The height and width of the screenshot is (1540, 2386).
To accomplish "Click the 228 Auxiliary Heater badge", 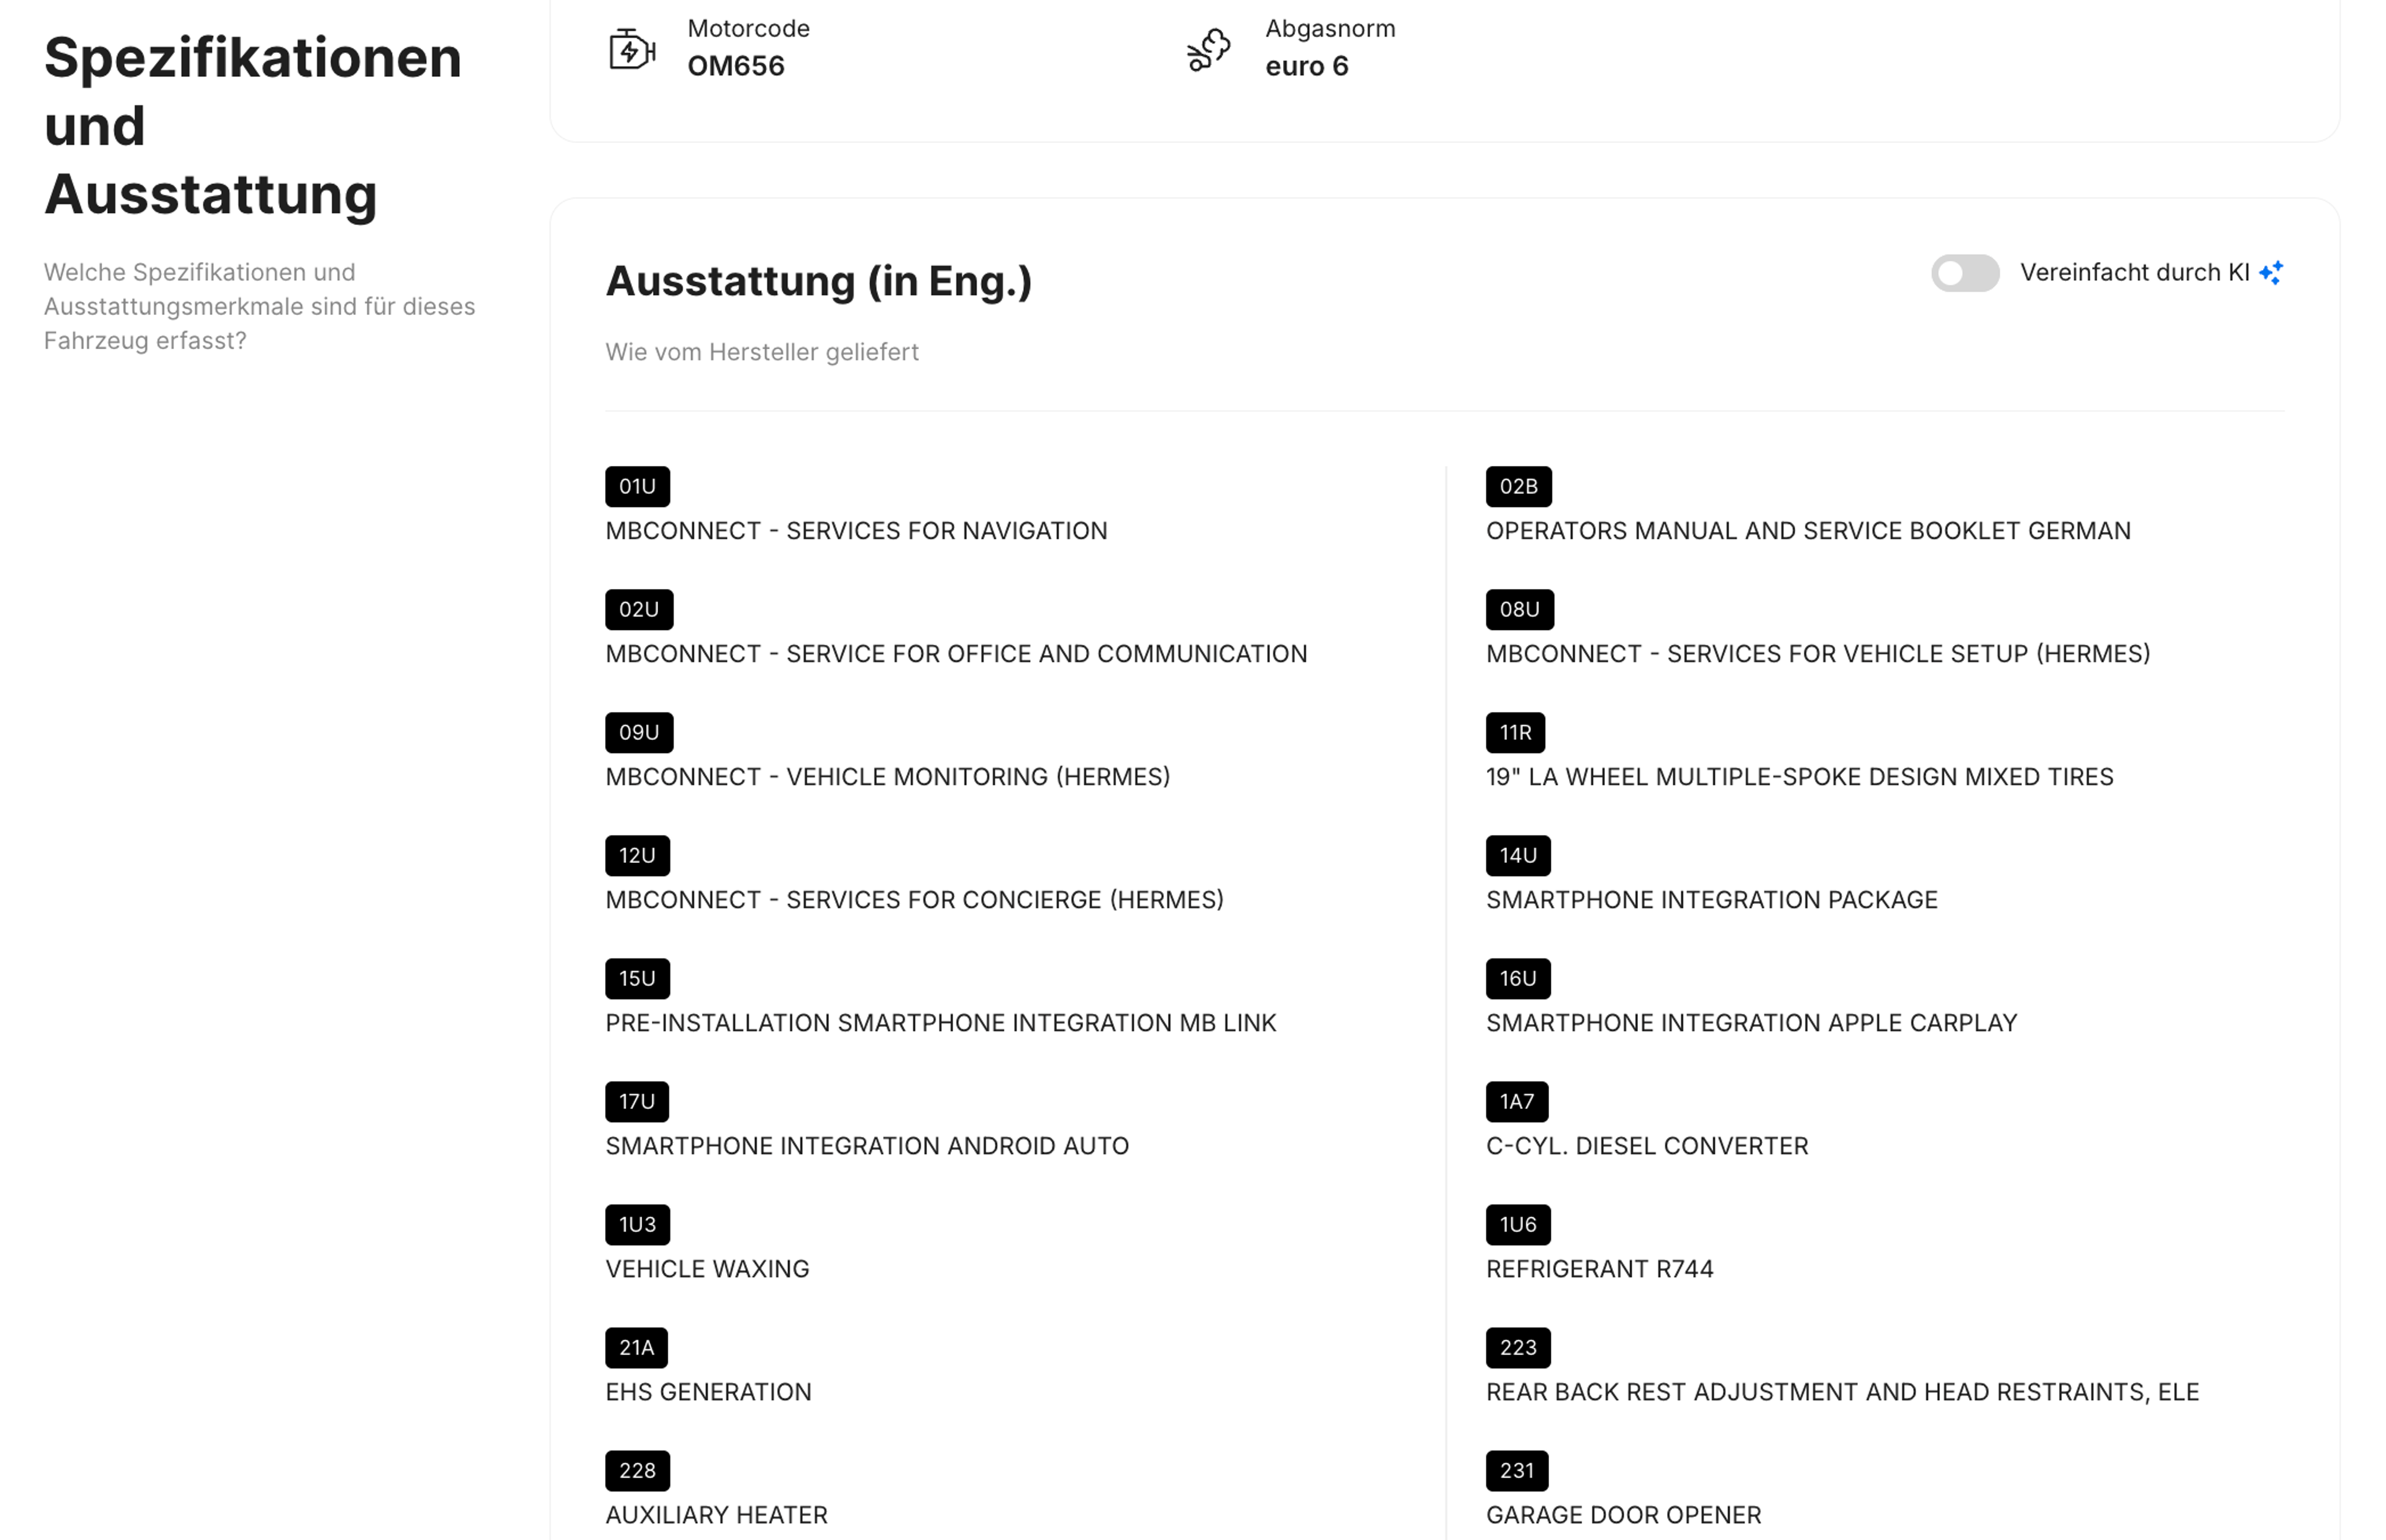I will tap(637, 1470).
